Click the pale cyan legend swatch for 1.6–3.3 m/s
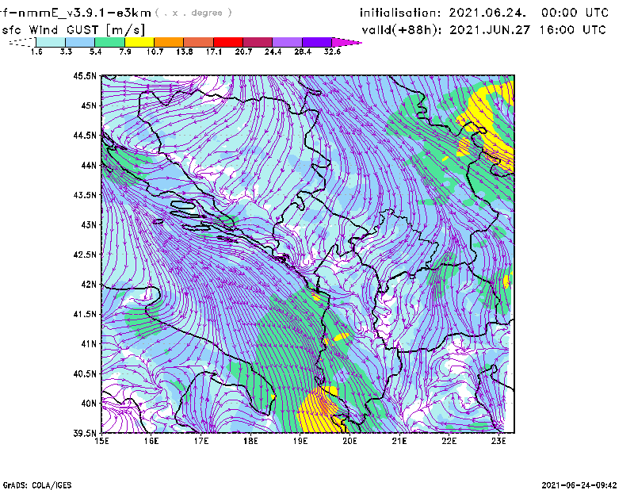Viewport: 634px width, 490px height. (51, 41)
